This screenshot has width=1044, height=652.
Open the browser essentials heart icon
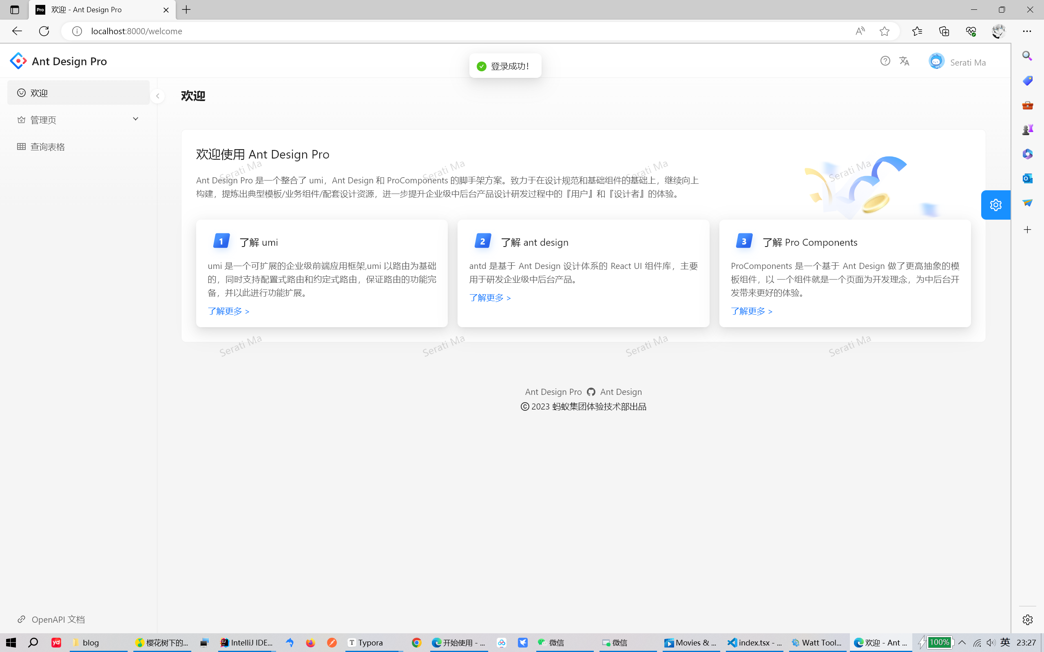click(971, 31)
